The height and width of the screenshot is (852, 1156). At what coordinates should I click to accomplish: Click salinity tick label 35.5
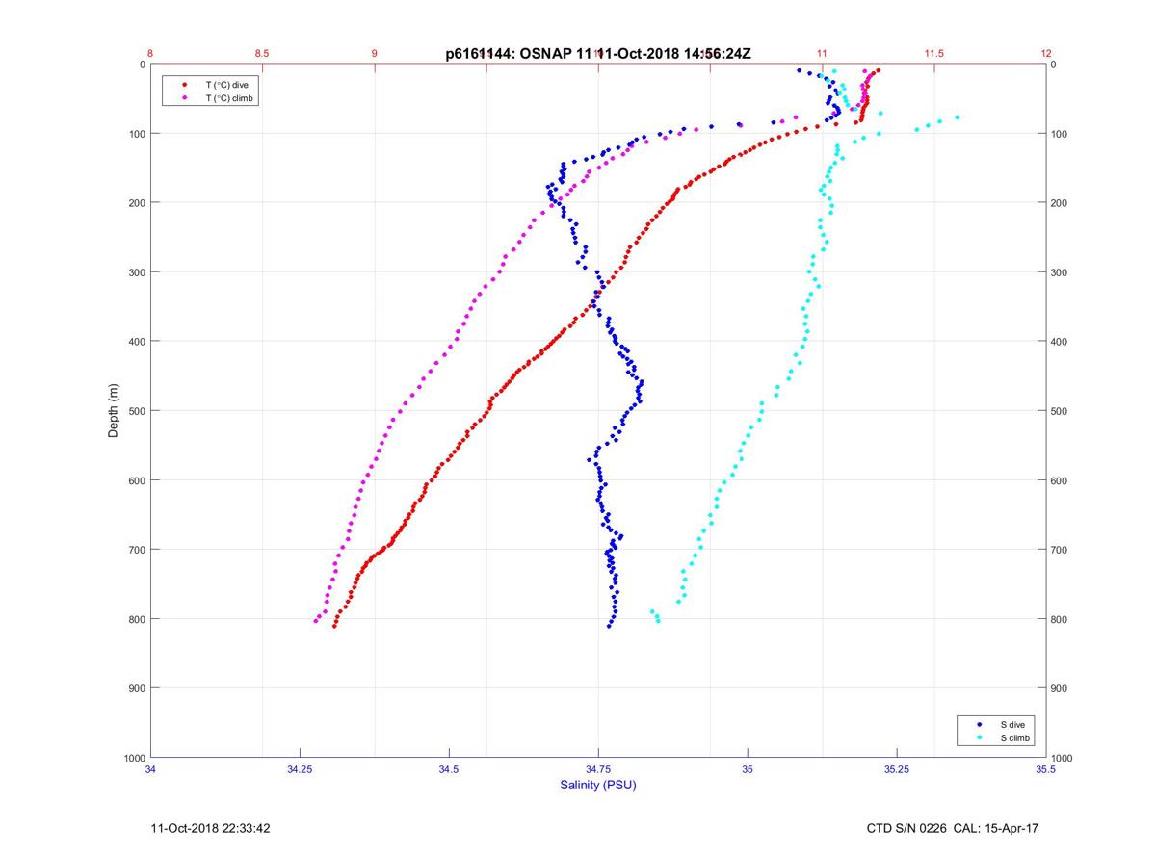point(1046,769)
